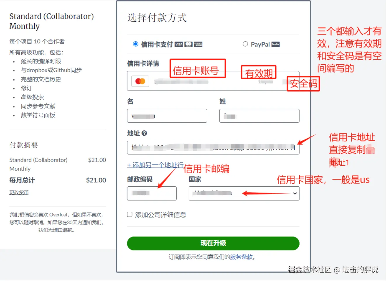Open the country dropdown
This screenshot has height=281, width=386.
244,193
